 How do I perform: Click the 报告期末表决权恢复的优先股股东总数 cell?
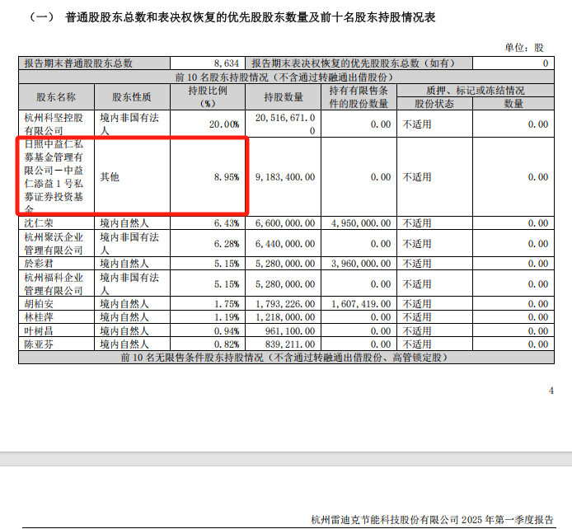pyautogui.click(x=359, y=63)
